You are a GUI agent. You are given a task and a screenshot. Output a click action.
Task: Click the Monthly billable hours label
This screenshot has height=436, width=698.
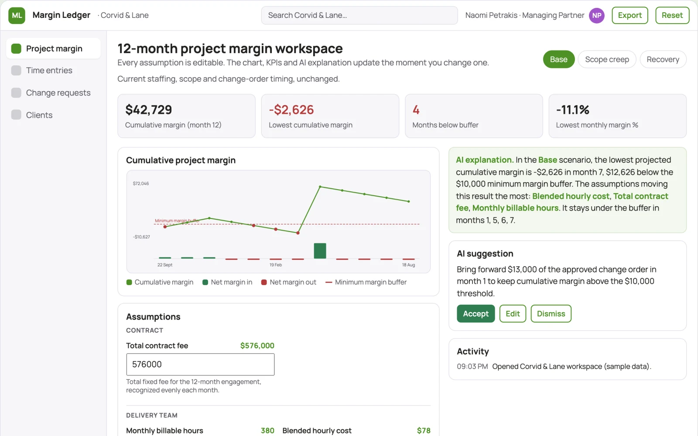click(x=164, y=431)
